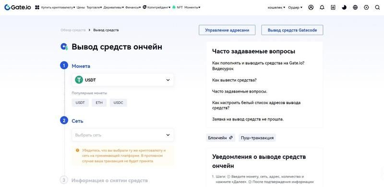
Task: Go back to Обзор средств breadcrumb
Action: click(x=73, y=30)
